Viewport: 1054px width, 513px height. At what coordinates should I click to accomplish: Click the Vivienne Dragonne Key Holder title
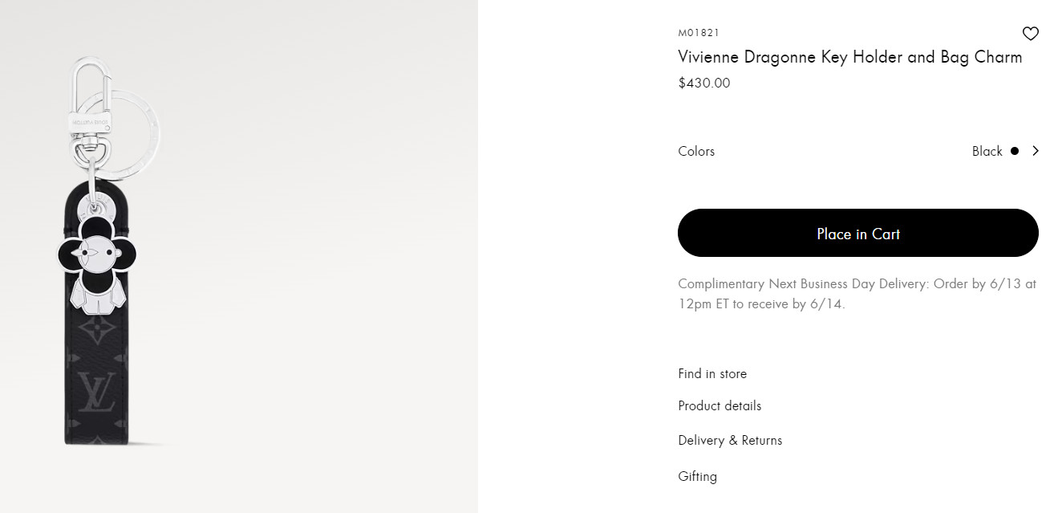pyautogui.click(x=849, y=57)
